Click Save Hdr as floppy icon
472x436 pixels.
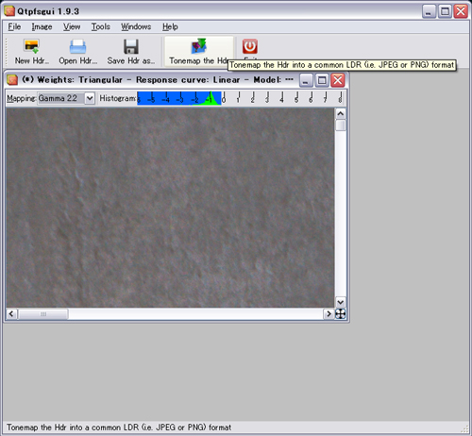click(131, 46)
